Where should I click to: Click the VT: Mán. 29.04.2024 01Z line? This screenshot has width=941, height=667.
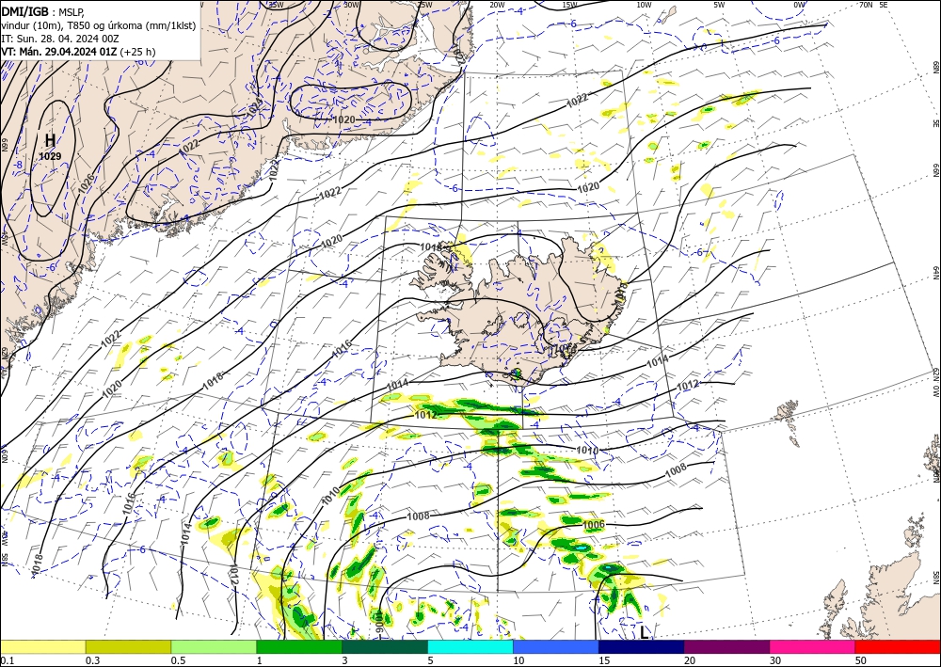pyautogui.click(x=59, y=52)
